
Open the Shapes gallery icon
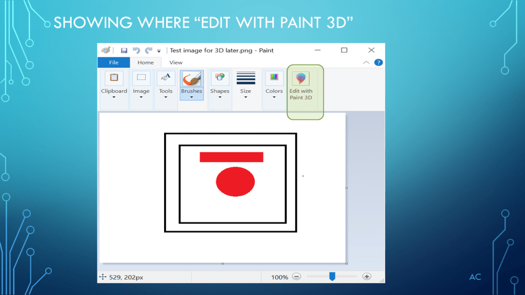(x=219, y=78)
